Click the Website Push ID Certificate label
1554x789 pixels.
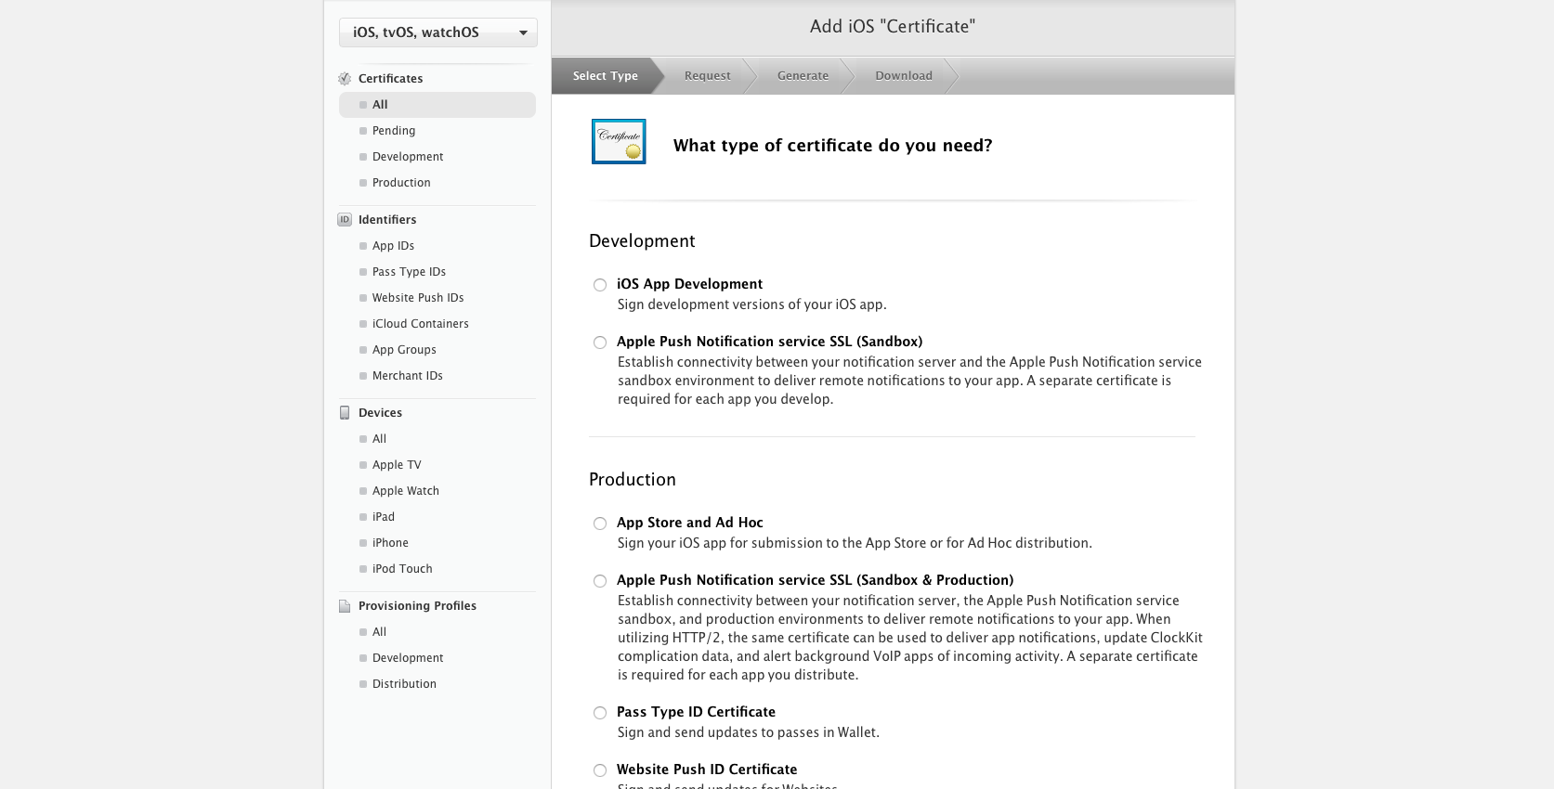707,770
